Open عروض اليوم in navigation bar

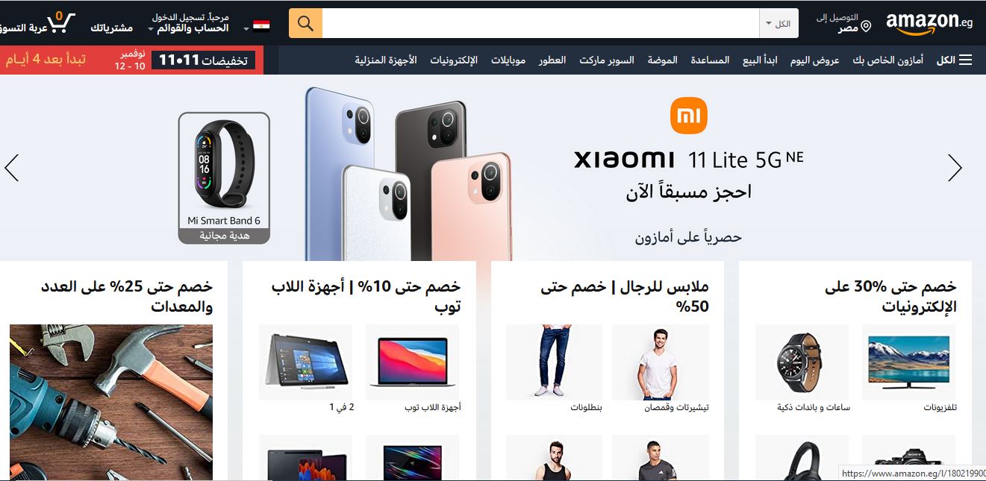pyautogui.click(x=815, y=60)
